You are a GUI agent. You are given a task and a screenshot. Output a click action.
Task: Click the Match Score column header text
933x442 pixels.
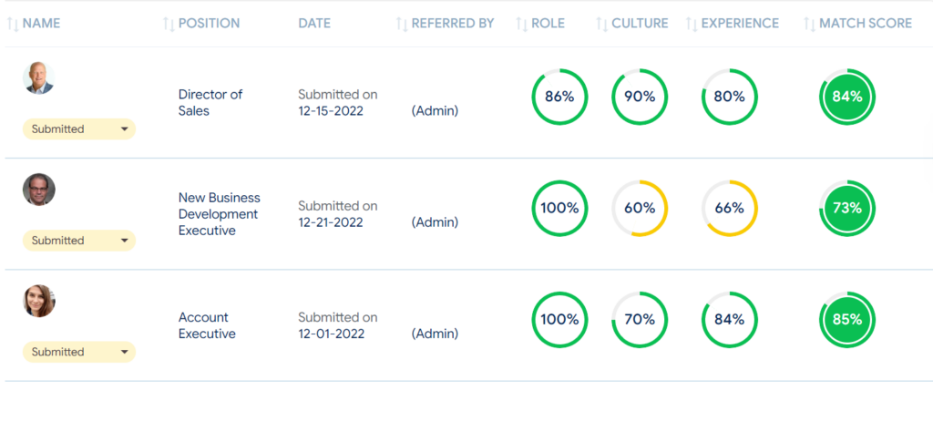(x=866, y=24)
